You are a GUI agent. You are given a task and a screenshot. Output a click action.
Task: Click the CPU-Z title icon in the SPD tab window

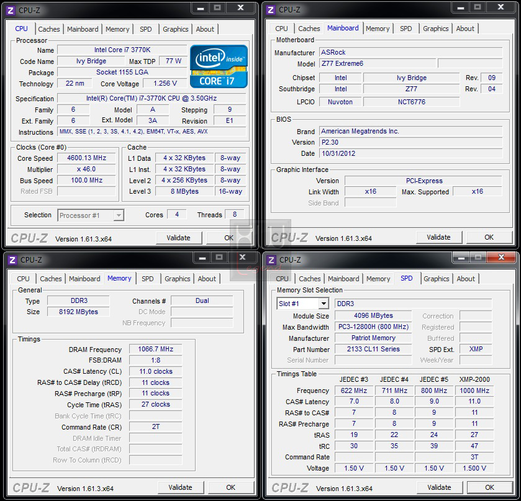pyautogui.click(x=271, y=260)
